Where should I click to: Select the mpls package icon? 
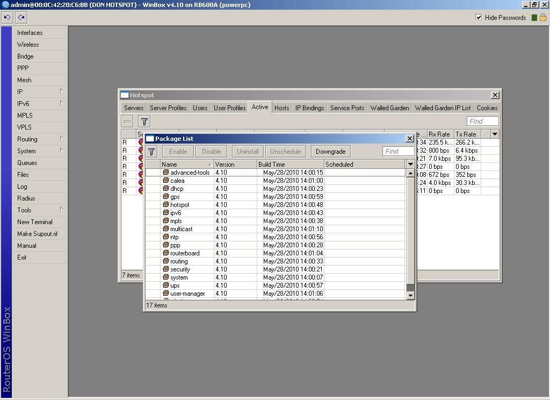[166, 220]
